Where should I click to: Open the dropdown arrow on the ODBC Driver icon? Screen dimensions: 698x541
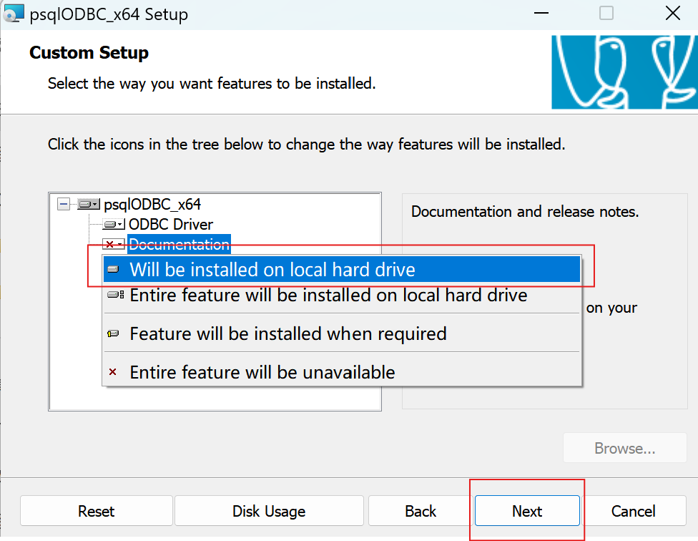pyautogui.click(x=119, y=224)
